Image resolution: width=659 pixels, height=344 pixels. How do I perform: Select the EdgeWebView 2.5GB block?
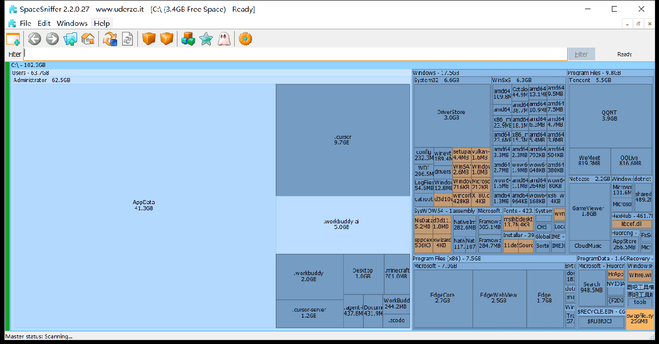[499, 298]
